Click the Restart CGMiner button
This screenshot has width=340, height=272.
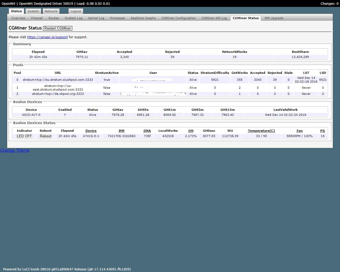click(x=58, y=28)
